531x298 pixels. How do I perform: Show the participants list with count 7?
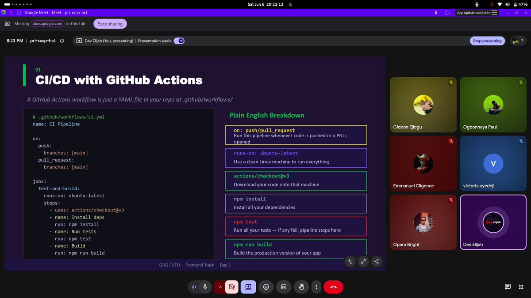[x=518, y=41]
